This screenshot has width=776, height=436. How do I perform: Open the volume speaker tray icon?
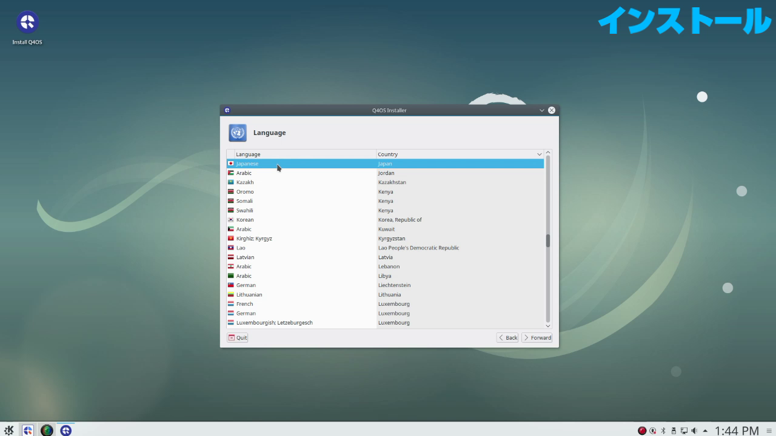point(694,431)
